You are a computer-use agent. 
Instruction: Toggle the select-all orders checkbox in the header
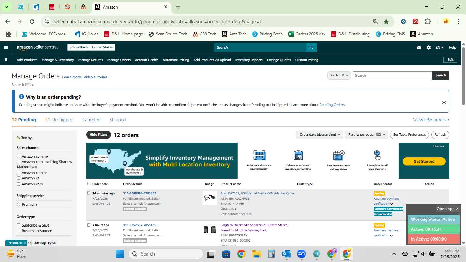pos(89,184)
